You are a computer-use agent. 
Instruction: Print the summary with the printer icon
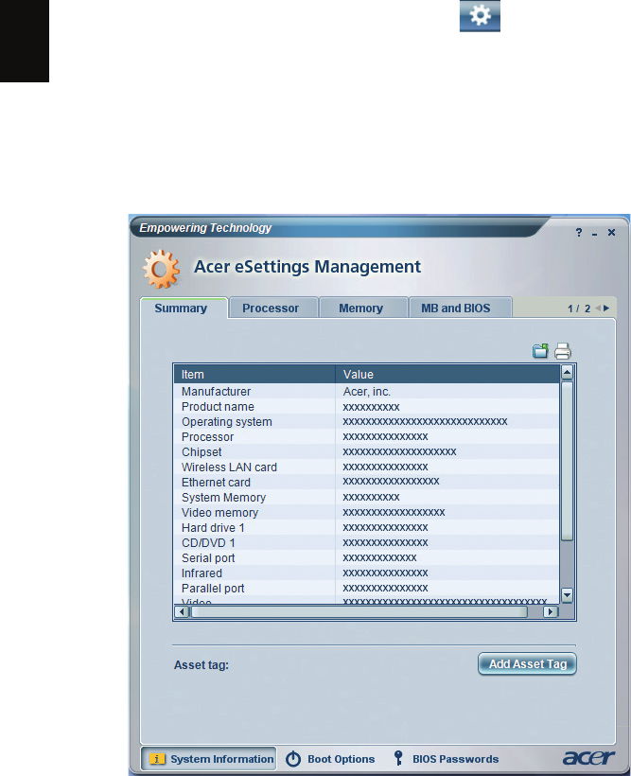(x=563, y=352)
